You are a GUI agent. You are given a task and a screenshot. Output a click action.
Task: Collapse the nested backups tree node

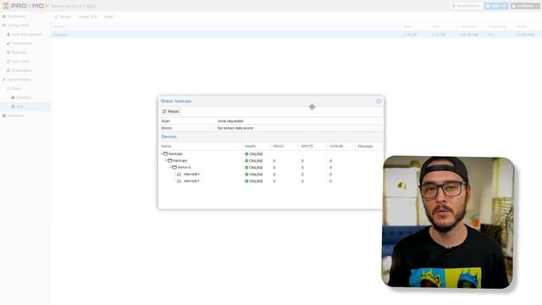[166, 160]
